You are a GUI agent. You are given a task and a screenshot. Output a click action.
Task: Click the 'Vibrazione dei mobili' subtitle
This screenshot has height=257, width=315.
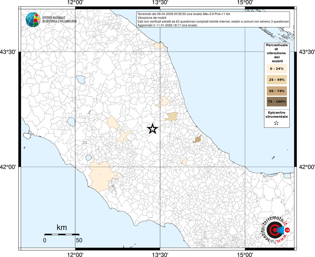click(x=152, y=18)
